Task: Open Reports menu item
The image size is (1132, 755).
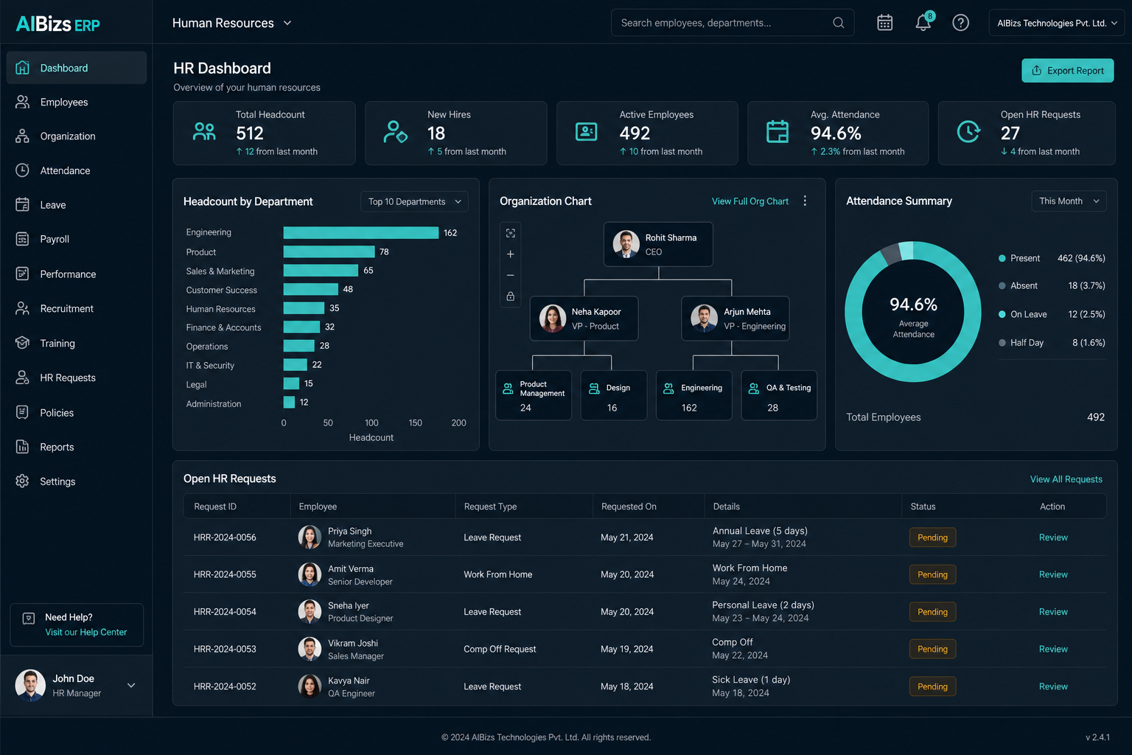Action: [77, 447]
